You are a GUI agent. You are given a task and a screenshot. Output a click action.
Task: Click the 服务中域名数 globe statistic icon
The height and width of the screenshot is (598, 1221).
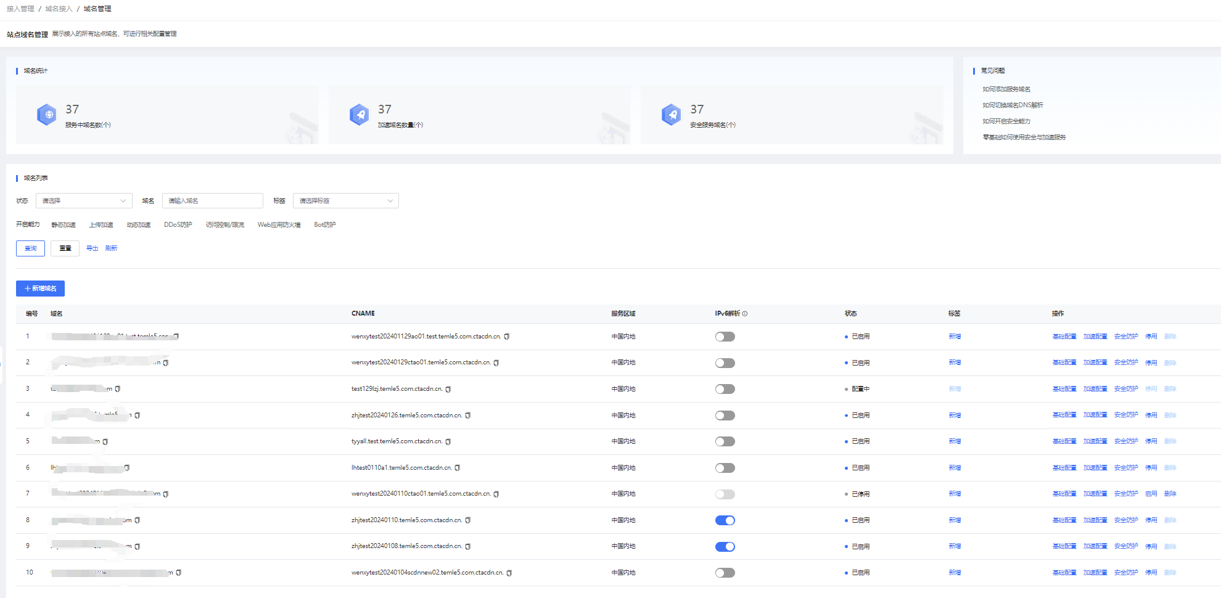point(47,115)
